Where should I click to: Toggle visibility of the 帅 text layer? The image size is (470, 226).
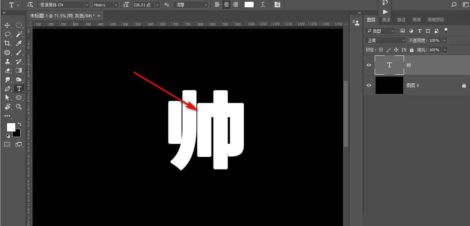[369, 65]
